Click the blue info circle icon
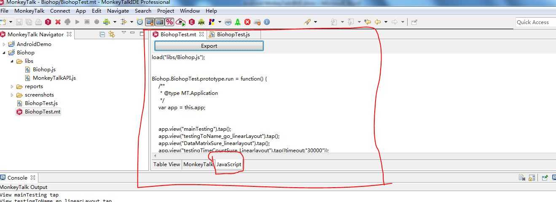This screenshot has height=202, width=556. pos(266,22)
